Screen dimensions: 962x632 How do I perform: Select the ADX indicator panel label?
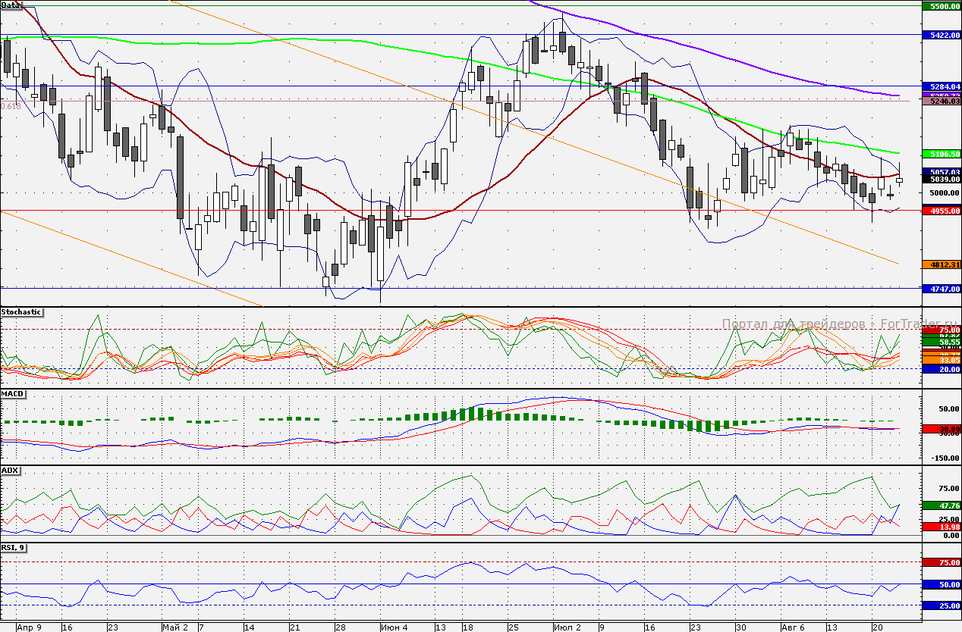coord(10,470)
